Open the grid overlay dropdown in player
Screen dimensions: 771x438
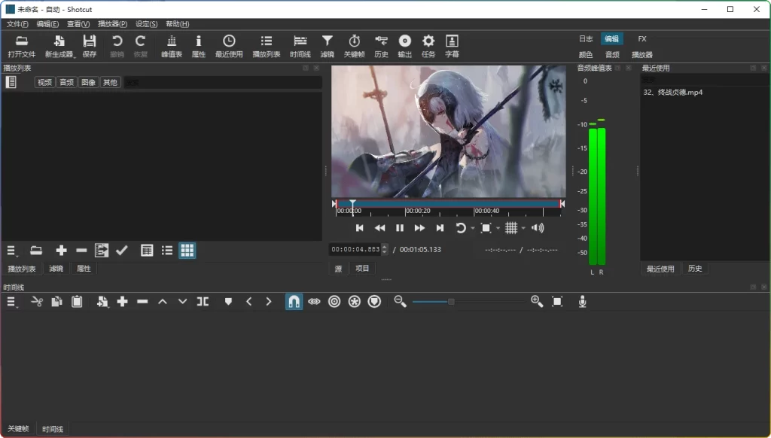[x=525, y=228]
